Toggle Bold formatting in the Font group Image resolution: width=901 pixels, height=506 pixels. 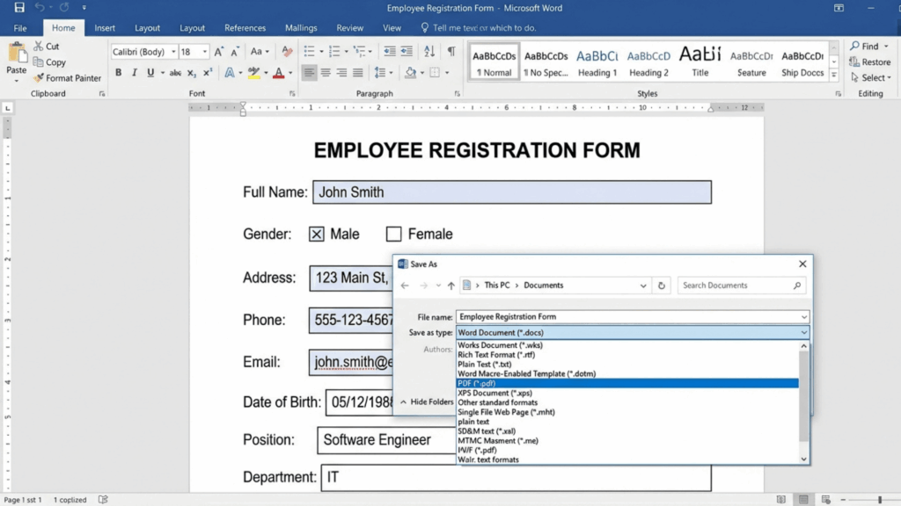tap(119, 72)
